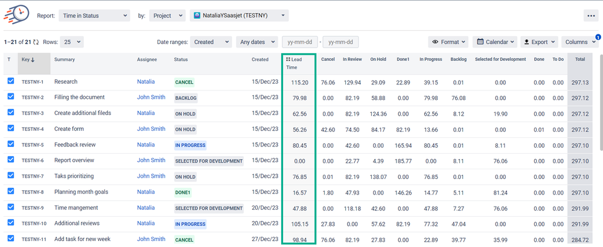Image resolution: width=603 pixels, height=247 pixels.
Task: Click the Total column header
Action: 580,60
